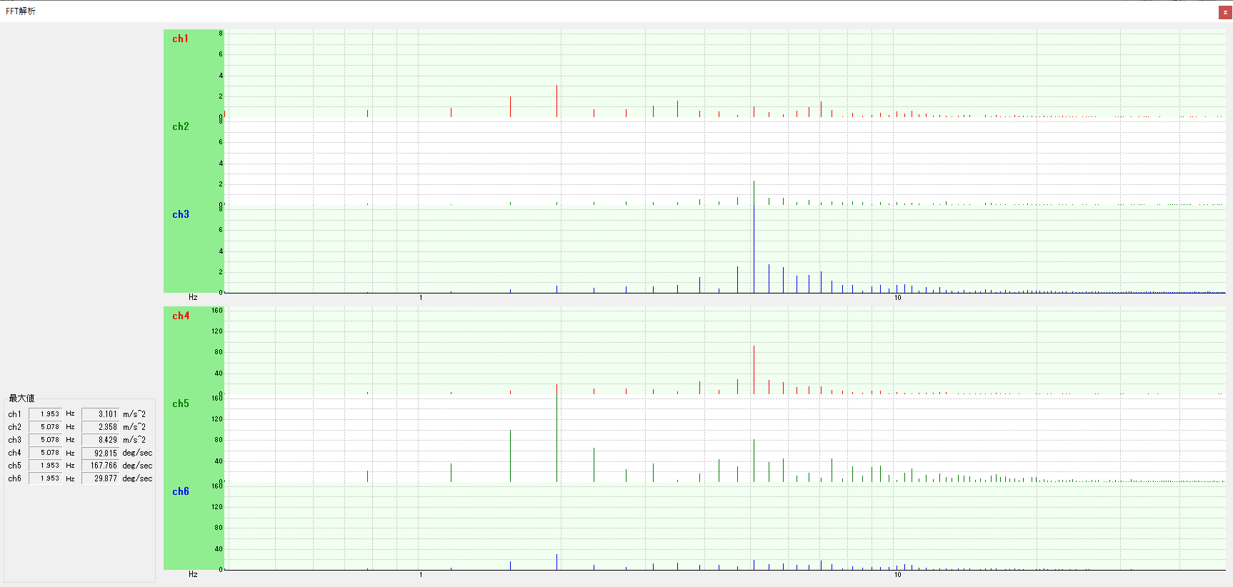
Task: Click the Hz unit in ch1 row
Action: pos(70,413)
